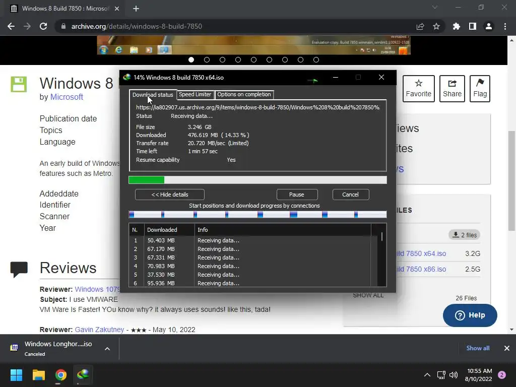
Task: Select connection row 2 with 67.170 MB
Action: click(250, 249)
